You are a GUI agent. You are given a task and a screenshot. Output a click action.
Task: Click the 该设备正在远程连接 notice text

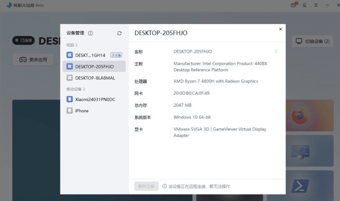[199, 186]
